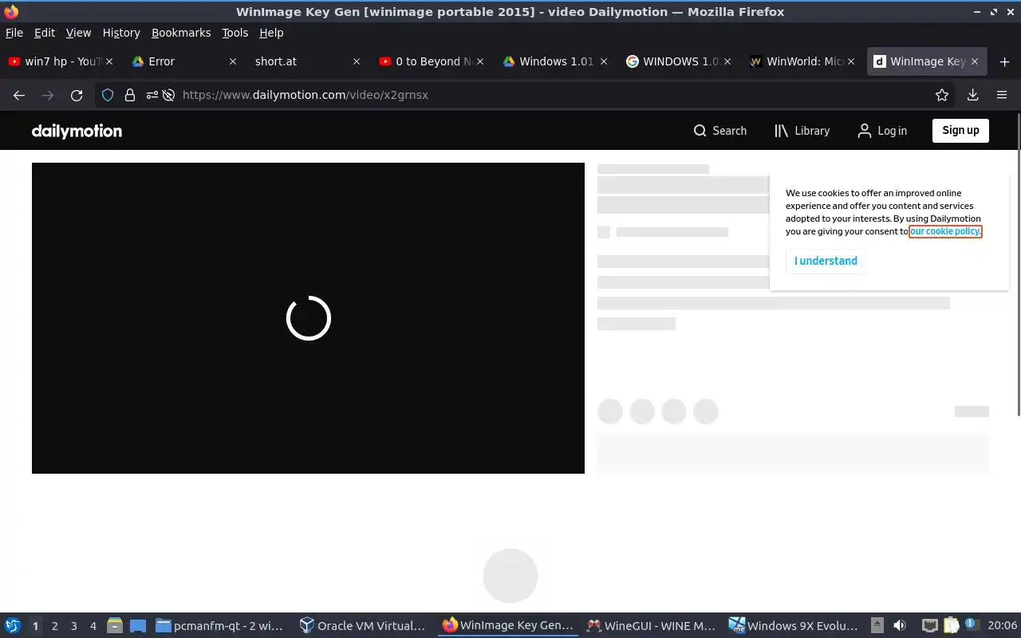This screenshot has height=638, width=1021.
Task: Switch to the pcmanfm-qt taskbar window
Action: pos(221,626)
